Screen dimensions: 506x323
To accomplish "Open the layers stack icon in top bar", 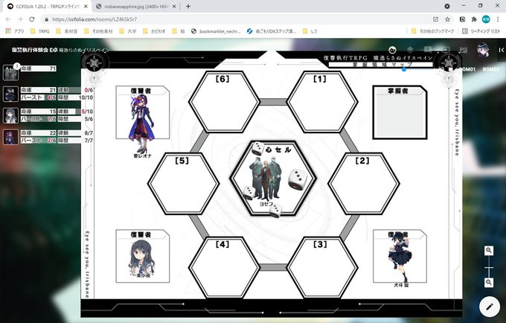I will tap(410, 50).
